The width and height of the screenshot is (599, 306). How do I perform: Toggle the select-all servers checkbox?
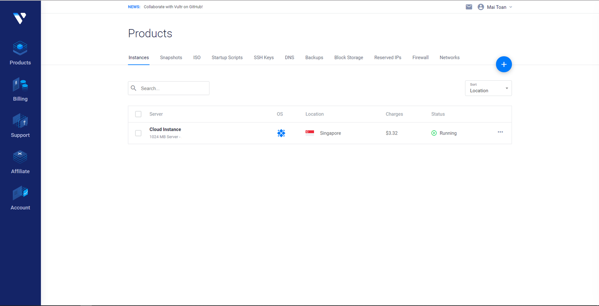[x=138, y=114]
